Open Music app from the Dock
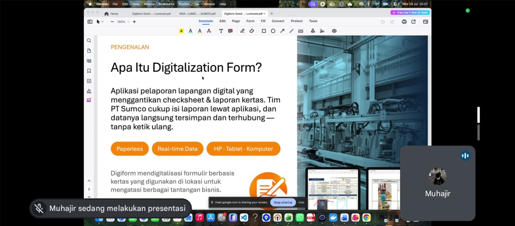The width and height of the screenshot is (515, 226). (200, 218)
